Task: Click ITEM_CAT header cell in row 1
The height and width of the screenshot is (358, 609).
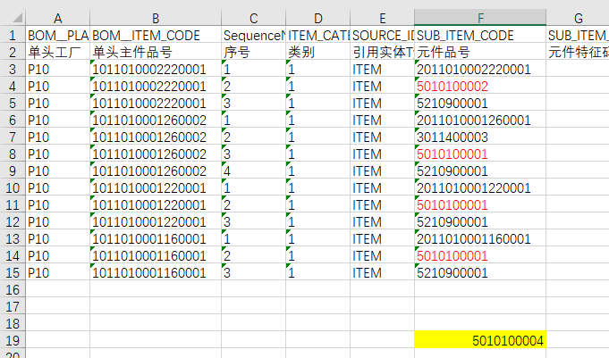Action: click(317, 35)
